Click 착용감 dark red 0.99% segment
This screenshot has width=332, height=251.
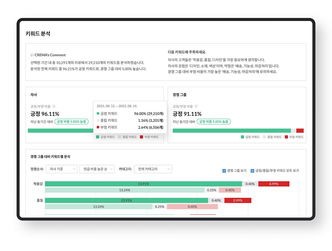[x=274, y=184]
